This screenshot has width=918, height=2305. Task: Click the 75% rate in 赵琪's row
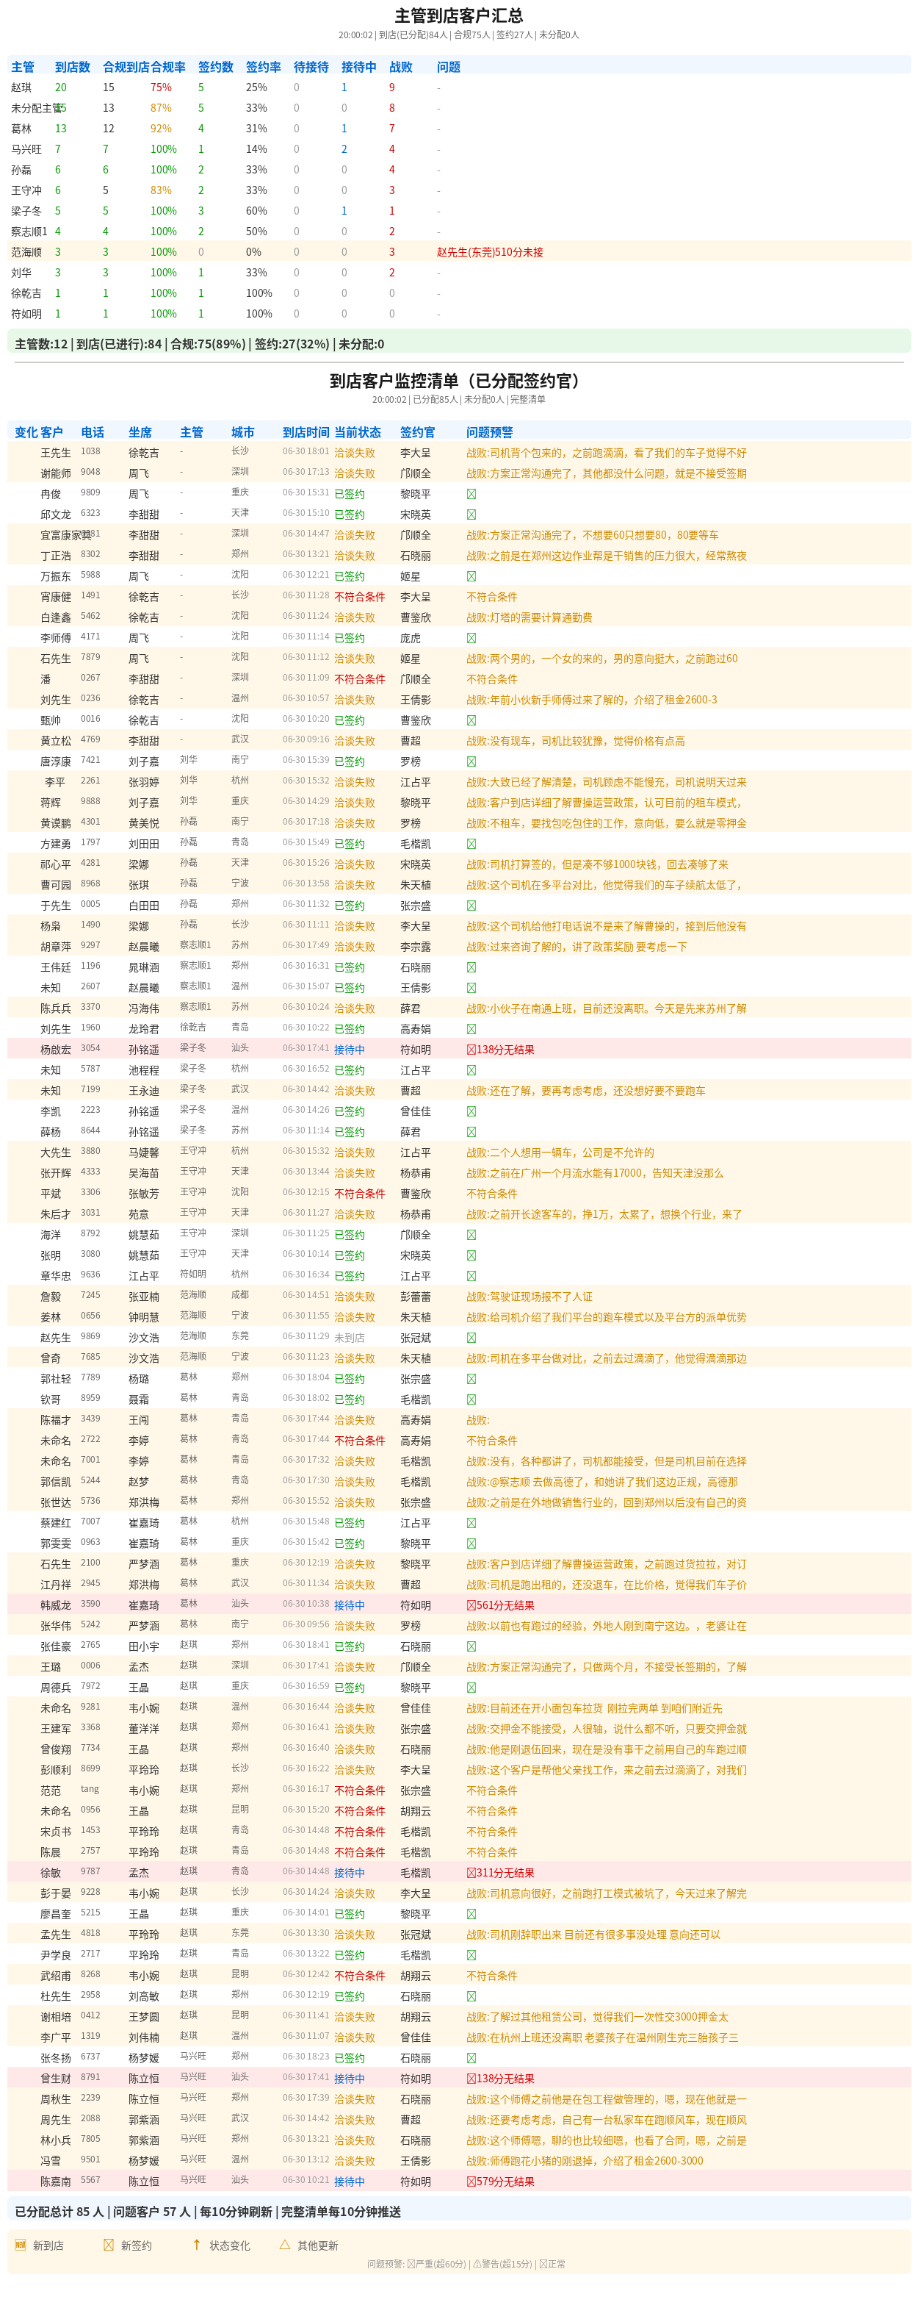point(161,87)
